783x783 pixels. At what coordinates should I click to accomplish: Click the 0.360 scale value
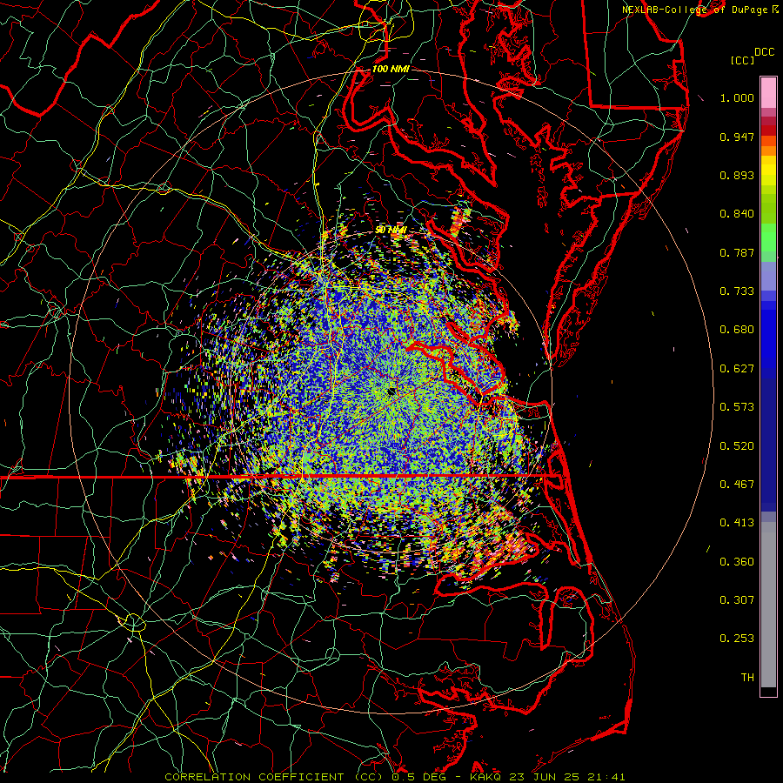pos(737,562)
